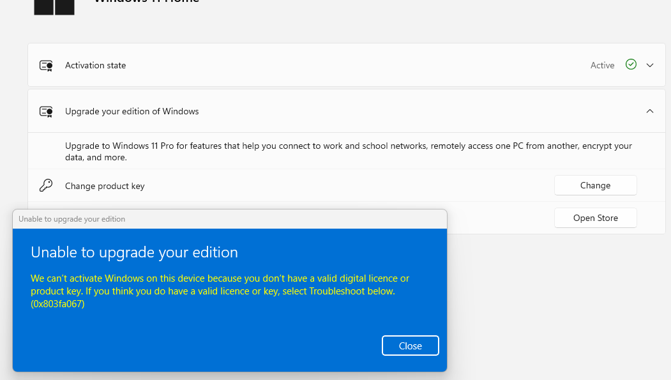Expand the Activation state section
The width and height of the screenshot is (671, 380).
649,65
